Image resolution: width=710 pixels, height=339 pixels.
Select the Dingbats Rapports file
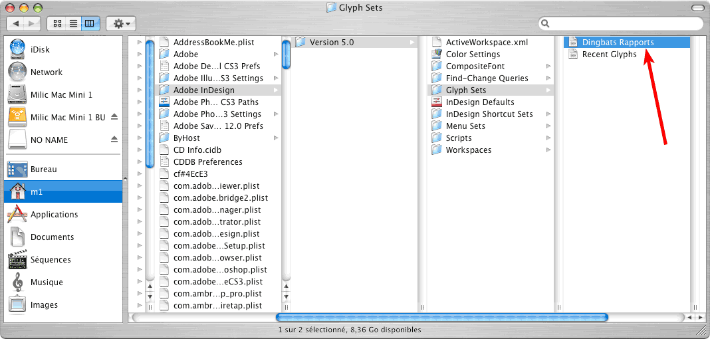tap(627, 42)
